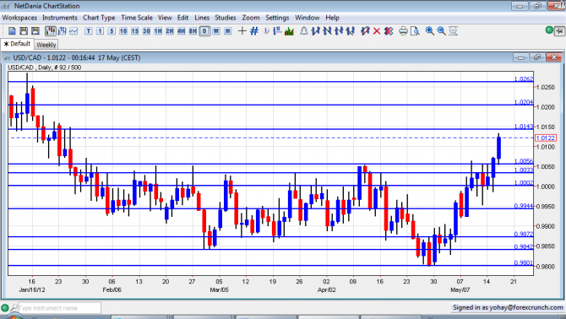Viewport: 566px width, 319px height.
Task: Toggle the grid hash icon
Action: tap(254, 31)
